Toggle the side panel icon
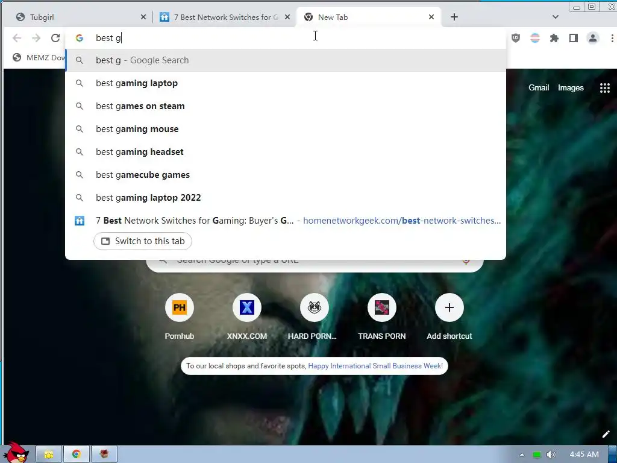This screenshot has width=617, height=463. click(x=574, y=38)
